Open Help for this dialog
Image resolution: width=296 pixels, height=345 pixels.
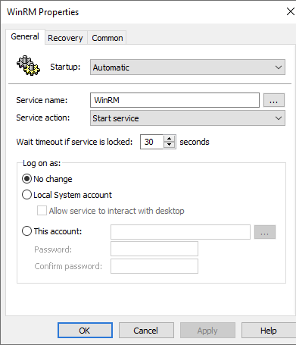click(x=269, y=331)
